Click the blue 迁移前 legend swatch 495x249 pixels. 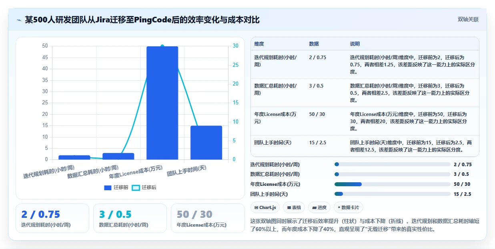click(108, 187)
